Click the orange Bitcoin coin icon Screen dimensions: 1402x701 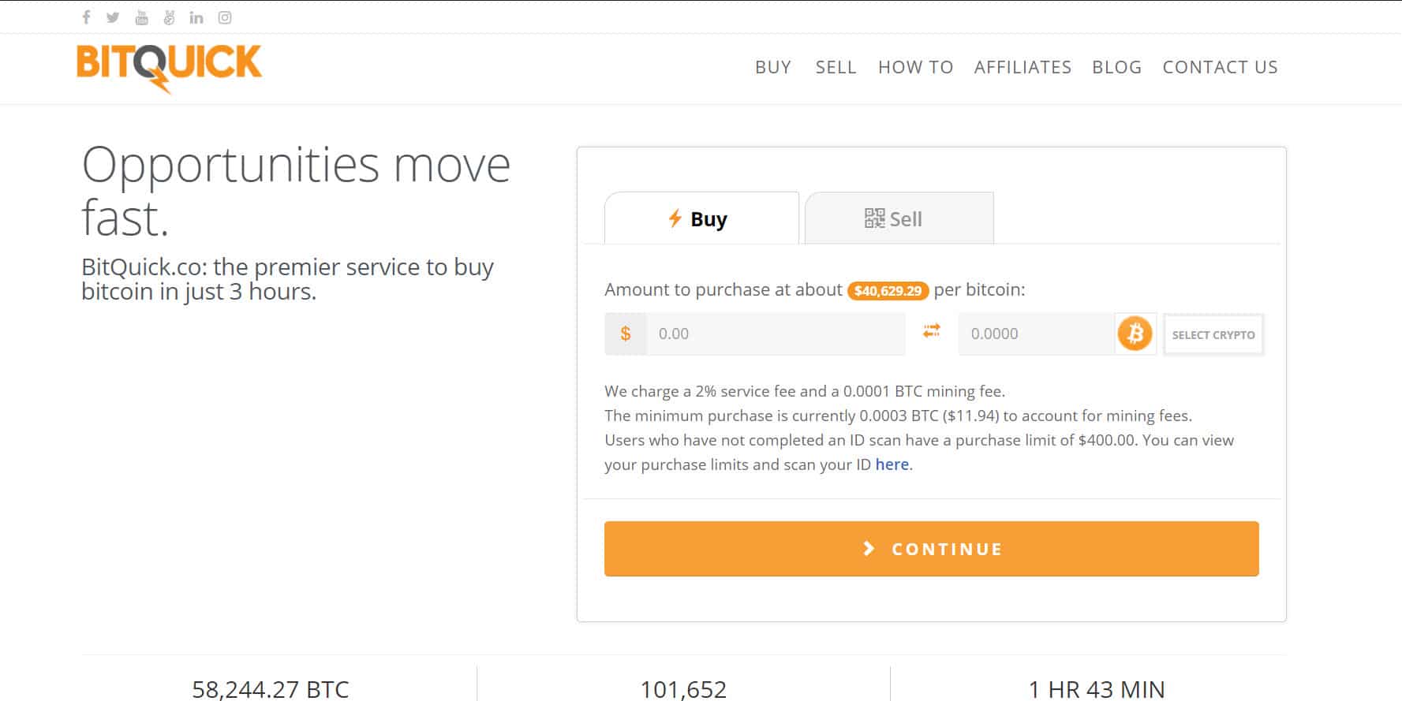pyautogui.click(x=1135, y=334)
